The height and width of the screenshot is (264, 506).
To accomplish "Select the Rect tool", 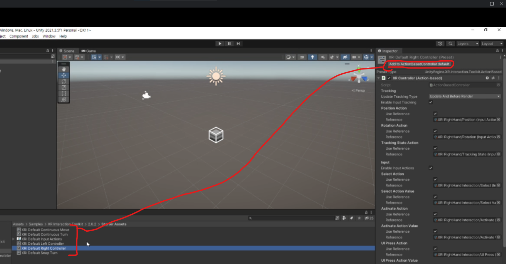I will pyautogui.click(x=64, y=93).
